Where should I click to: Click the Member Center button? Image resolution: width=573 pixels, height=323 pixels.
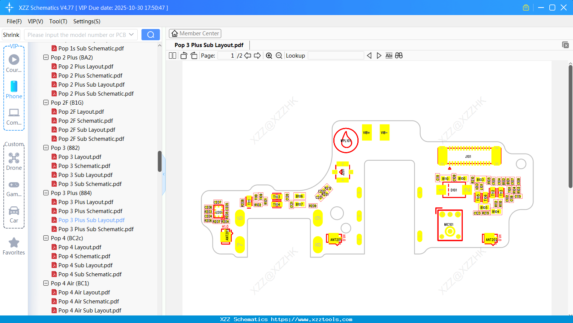point(195,34)
